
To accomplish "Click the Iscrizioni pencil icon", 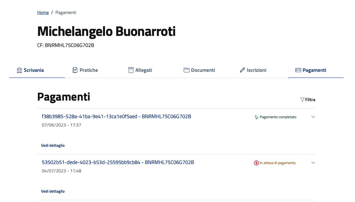I will pyautogui.click(x=242, y=70).
